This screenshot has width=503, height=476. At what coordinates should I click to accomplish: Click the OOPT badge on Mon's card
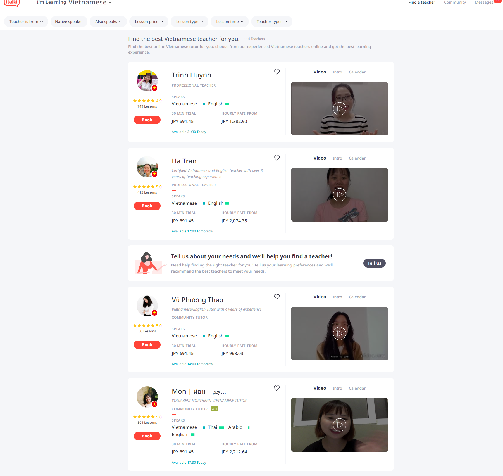click(214, 409)
